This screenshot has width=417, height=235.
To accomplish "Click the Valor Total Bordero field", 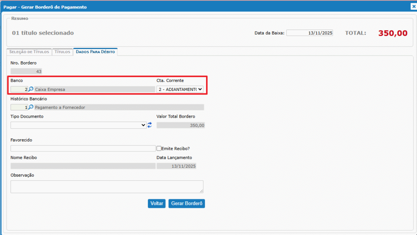I will [x=180, y=125].
